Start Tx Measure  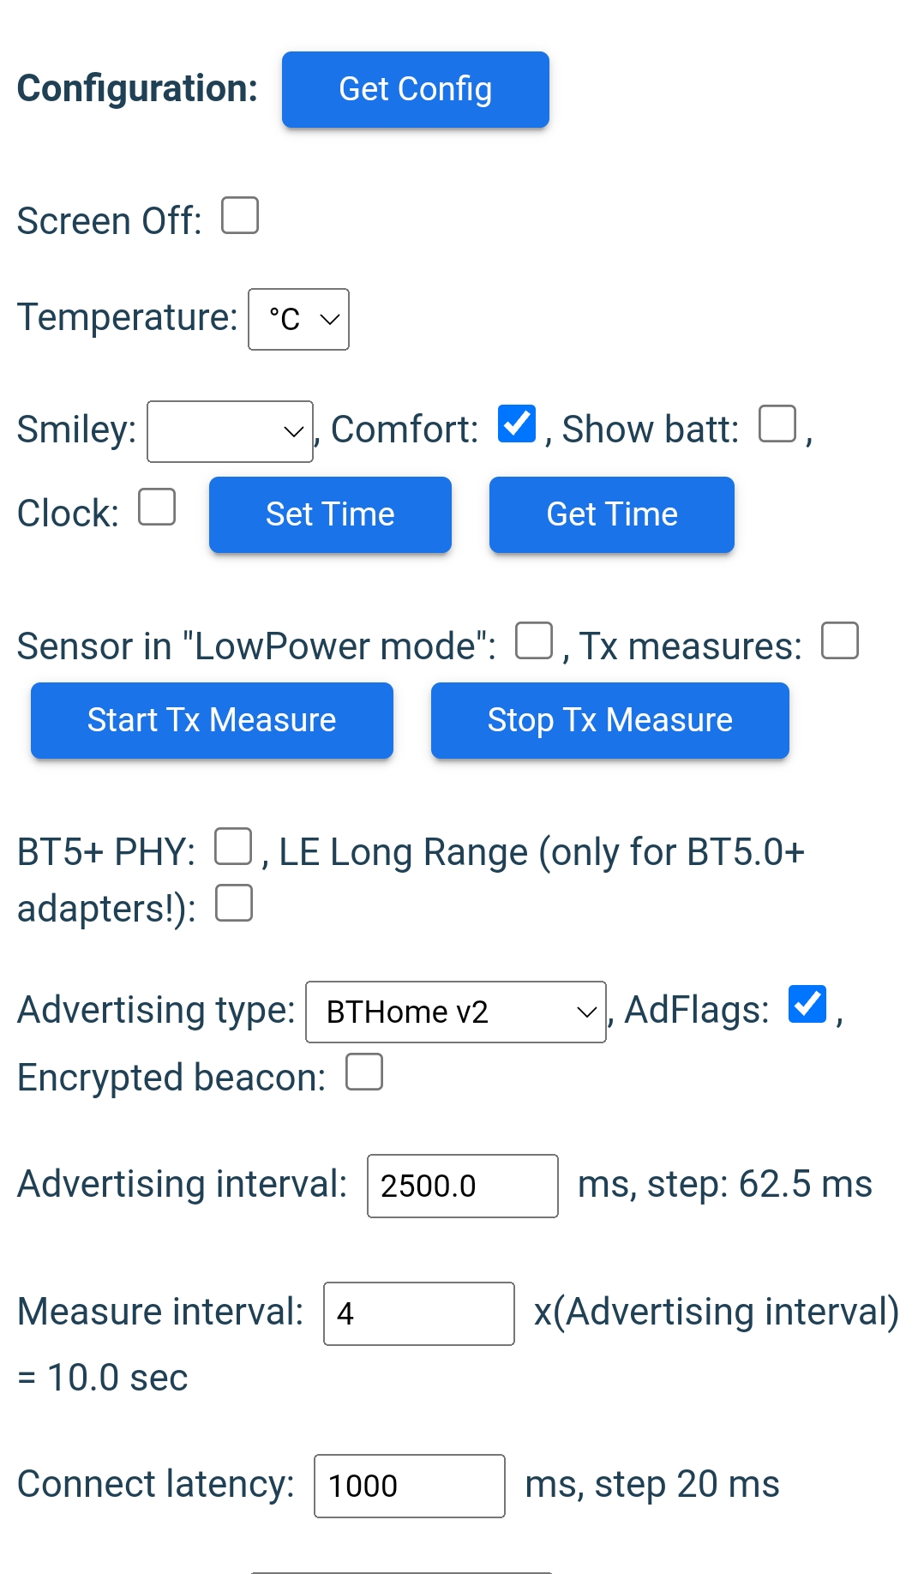coord(212,720)
